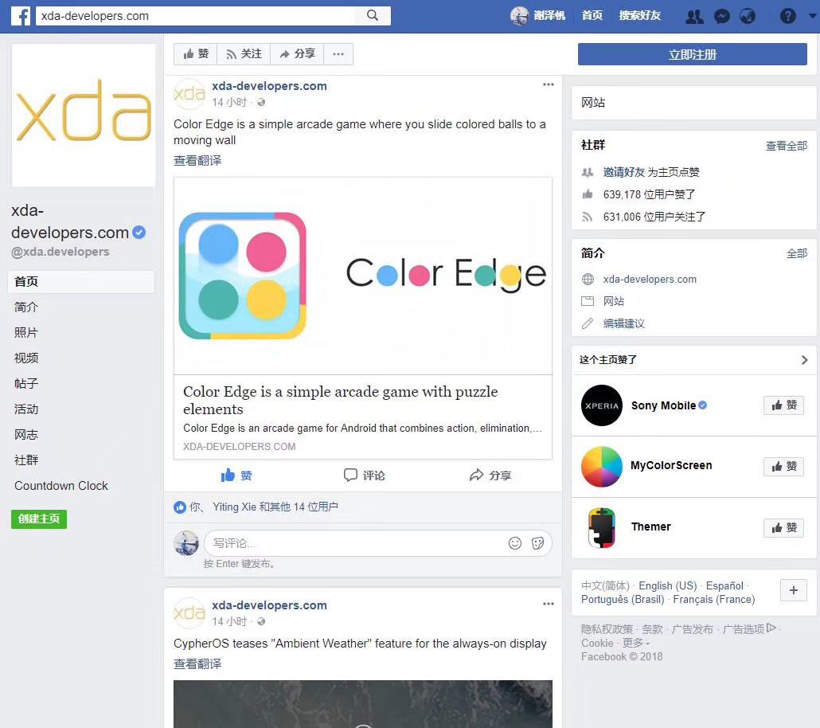Toggle like on Color Edge post
This screenshot has height=728, width=820.
tap(236, 476)
